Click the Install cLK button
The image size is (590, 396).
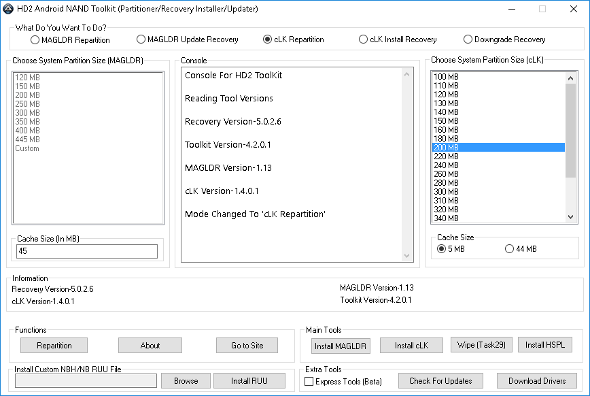coord(411,346)
